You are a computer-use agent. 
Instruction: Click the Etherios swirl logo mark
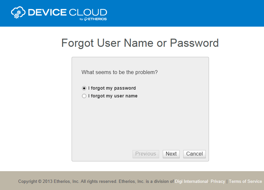point(86,19)
